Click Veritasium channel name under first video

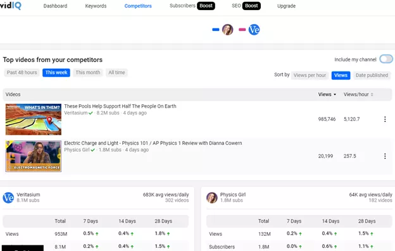(x=75, y=113)
